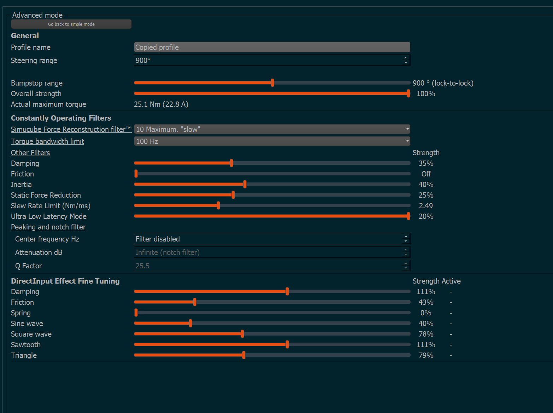Click the Spring 0% value

click(426, 313)
